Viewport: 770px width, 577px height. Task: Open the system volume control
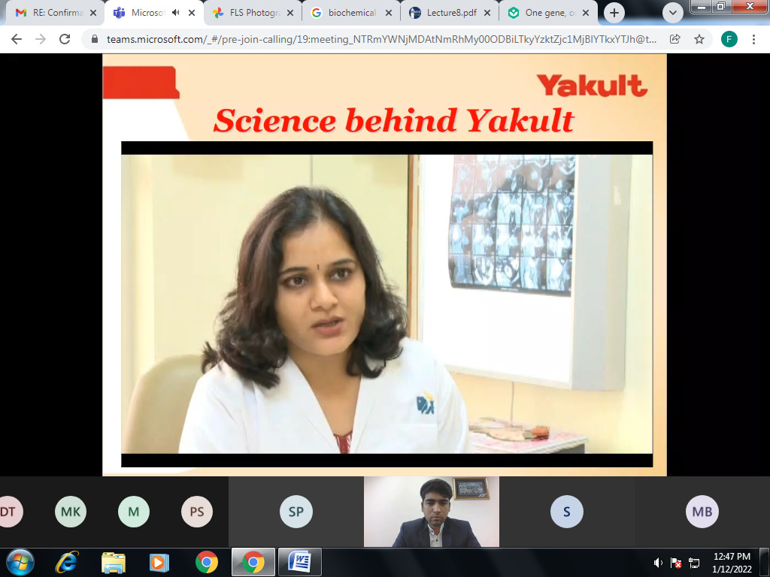(x=658, y=563)
